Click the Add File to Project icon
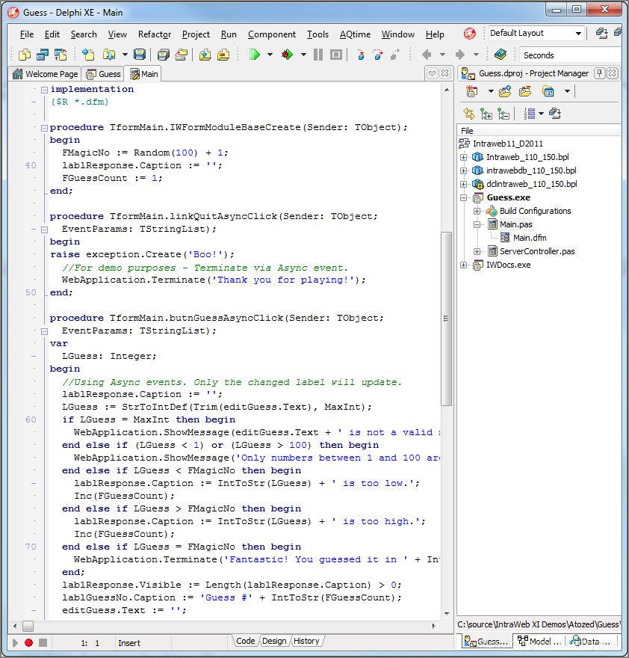Viewport: 629px width, 658px height. [205, 55]
